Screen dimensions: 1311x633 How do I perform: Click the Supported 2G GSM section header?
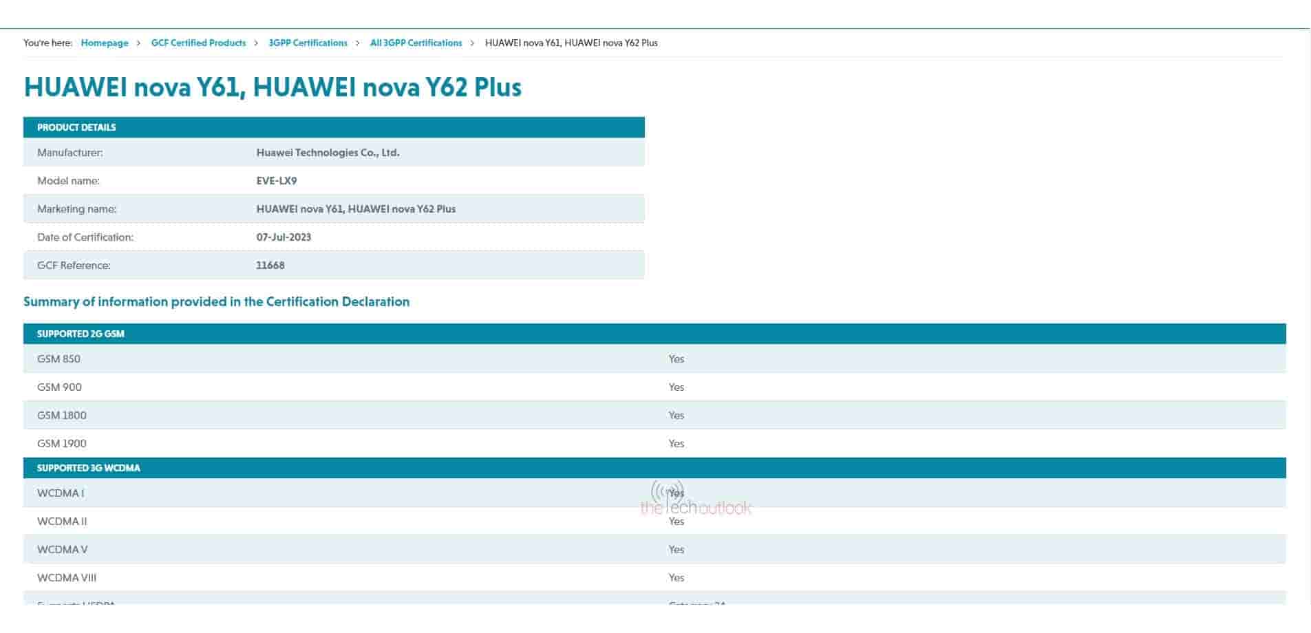coord(81,334)
